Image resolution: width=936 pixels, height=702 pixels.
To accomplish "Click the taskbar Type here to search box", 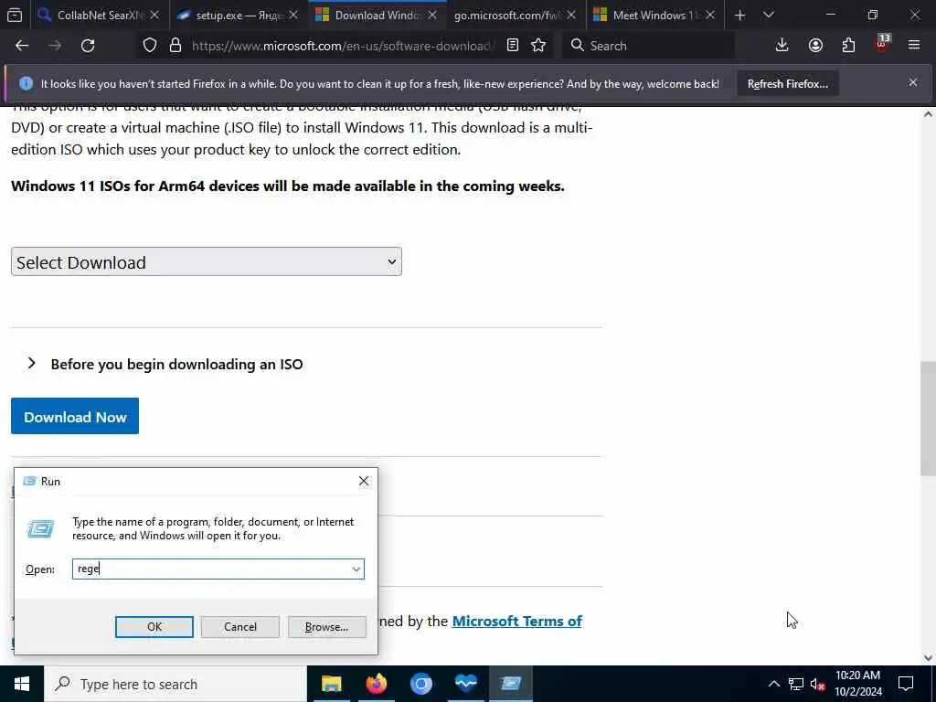I will point(175,684).
